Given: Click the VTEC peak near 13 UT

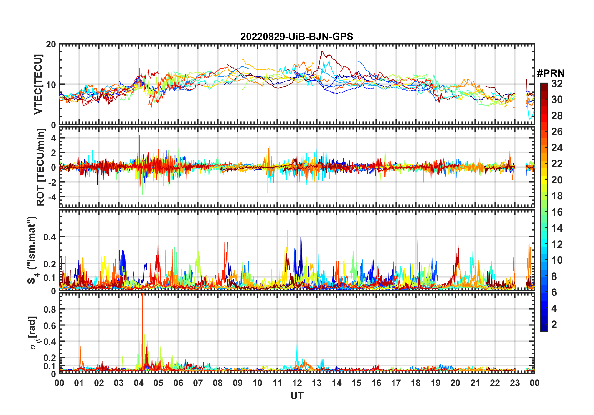Looking at the screenshot, I should [322, 52].
